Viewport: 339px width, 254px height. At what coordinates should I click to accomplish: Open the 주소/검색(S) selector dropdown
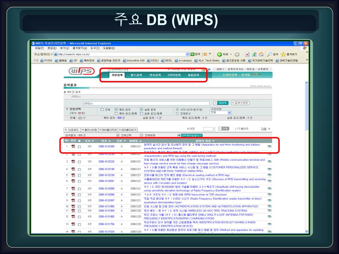(52, 54)
